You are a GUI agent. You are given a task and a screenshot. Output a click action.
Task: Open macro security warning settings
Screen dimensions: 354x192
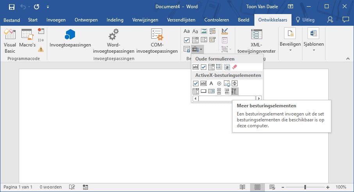[41, 49]
